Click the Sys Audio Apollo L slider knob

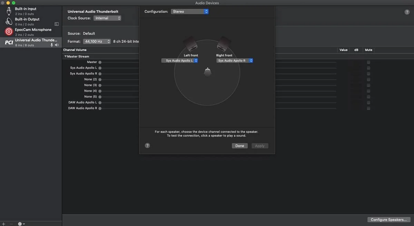click(x=100, y=68)
